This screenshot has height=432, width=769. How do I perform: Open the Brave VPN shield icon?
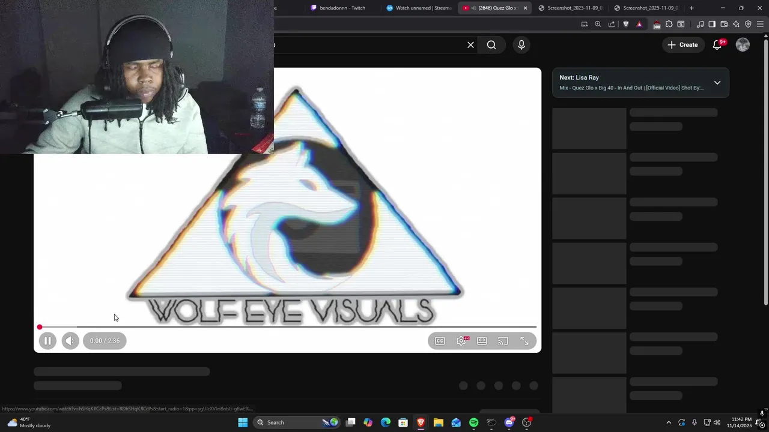coord(748,24)
